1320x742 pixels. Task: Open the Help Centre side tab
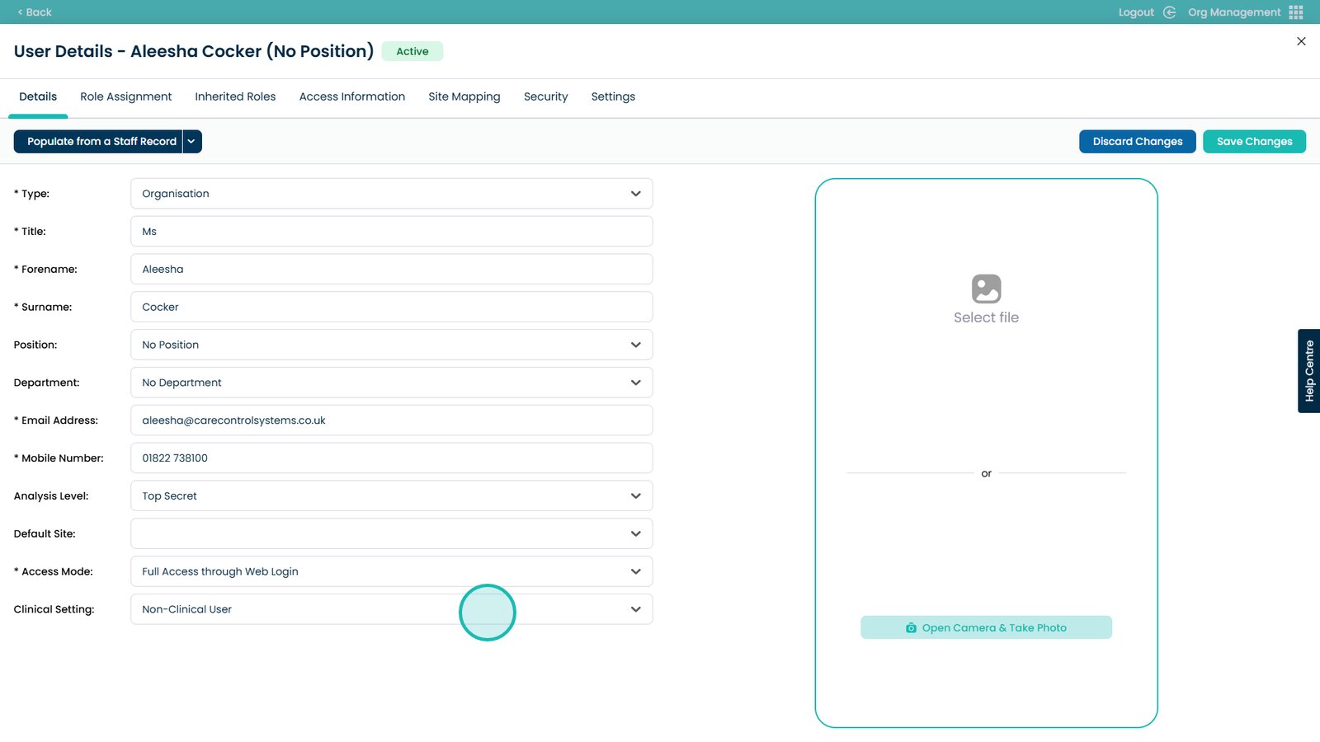[1308, 371]
